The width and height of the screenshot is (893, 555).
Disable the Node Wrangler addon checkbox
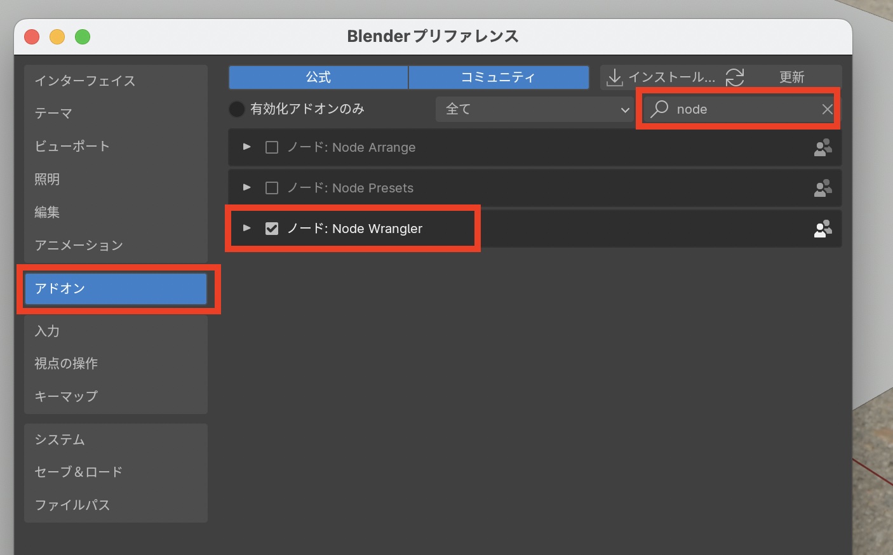click(x=272, y=229)
